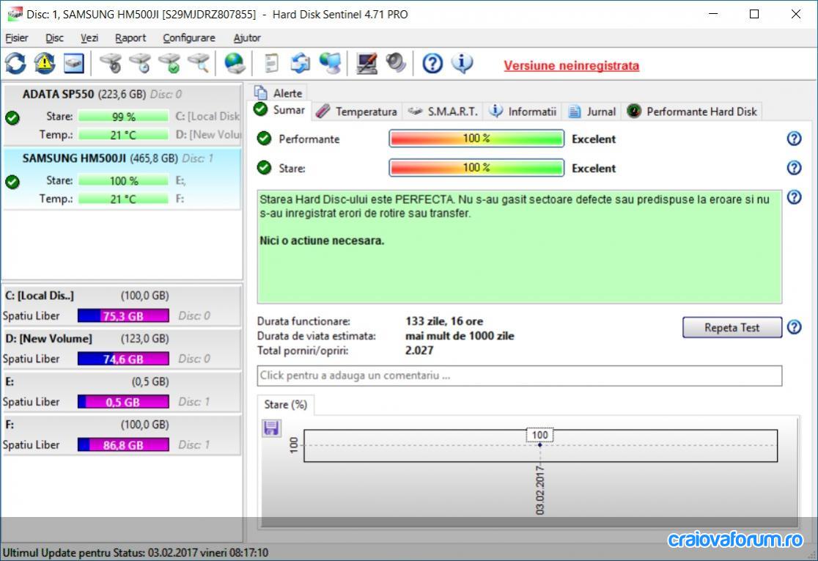This screenshot has width=818, height=561.
Task: Click the '133 zile, 16 ore' value
Action: point(444,321)
